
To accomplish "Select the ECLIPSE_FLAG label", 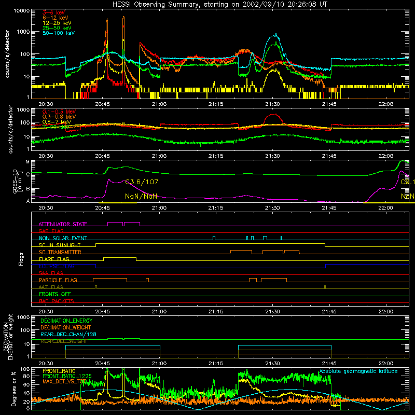I will click(57, 266).
